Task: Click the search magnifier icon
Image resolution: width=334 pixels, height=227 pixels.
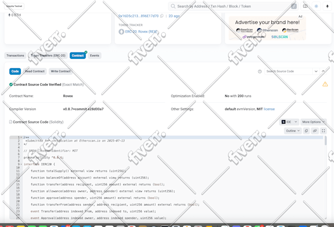Action: tap(173, 6)
